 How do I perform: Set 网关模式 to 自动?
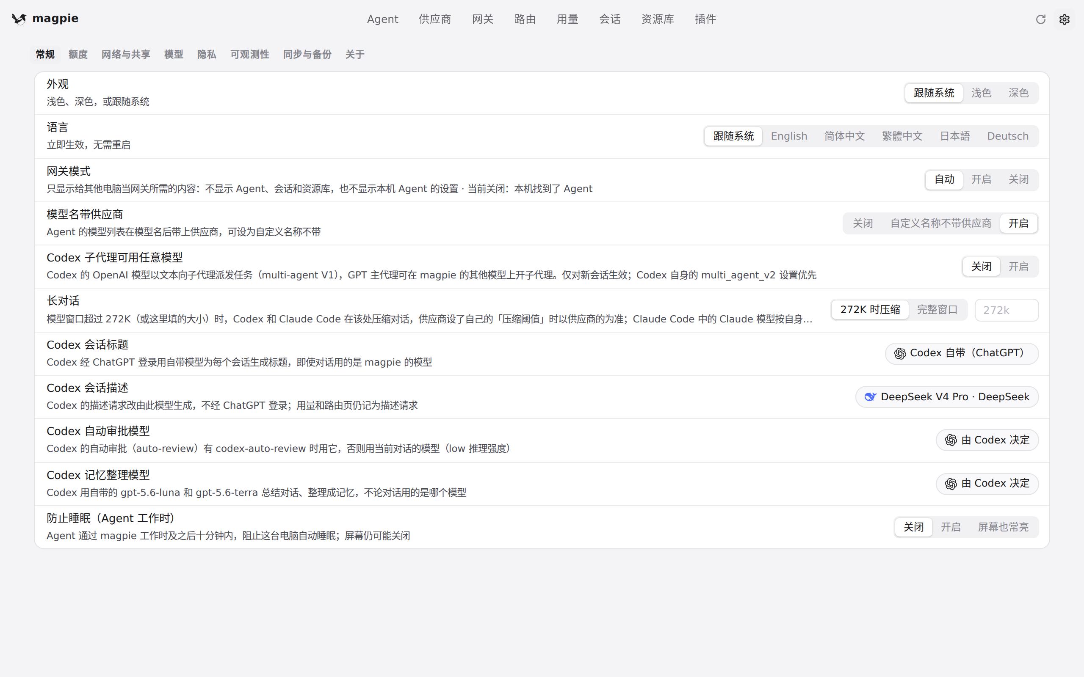[944, 179]
